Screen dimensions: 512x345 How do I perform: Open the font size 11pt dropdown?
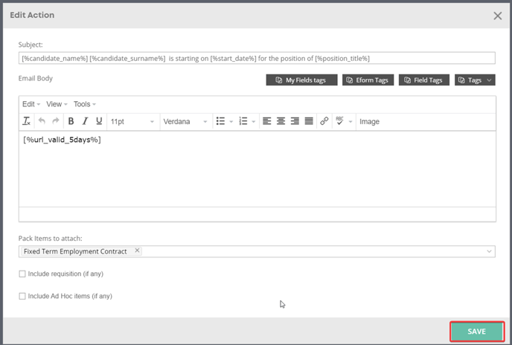point(132,121)
